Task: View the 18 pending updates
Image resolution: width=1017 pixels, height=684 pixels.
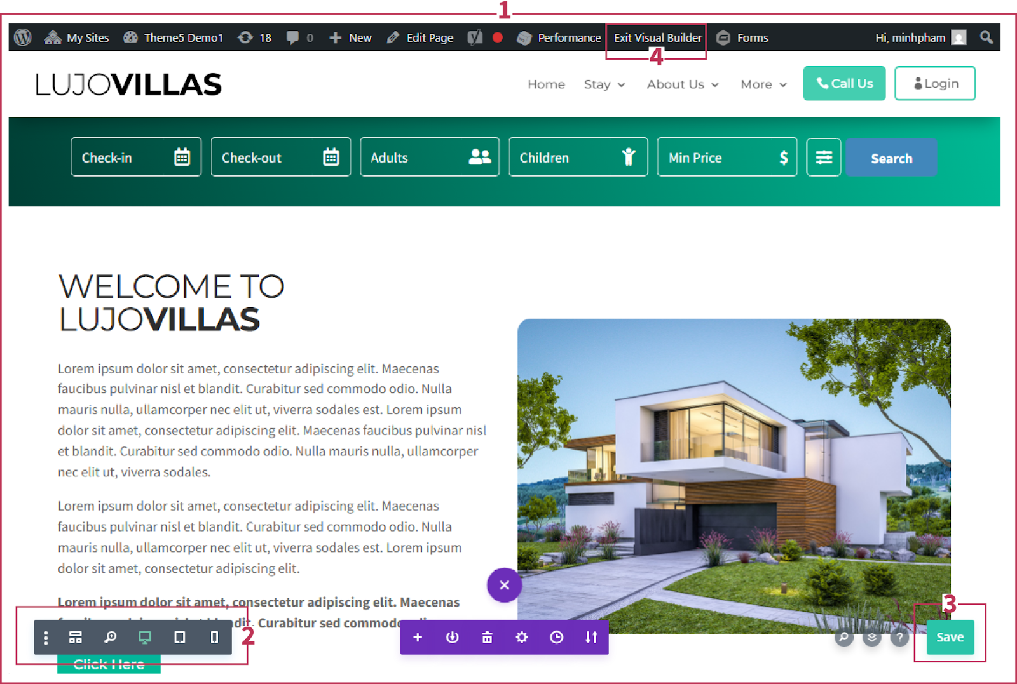Action: pos(254,37)
